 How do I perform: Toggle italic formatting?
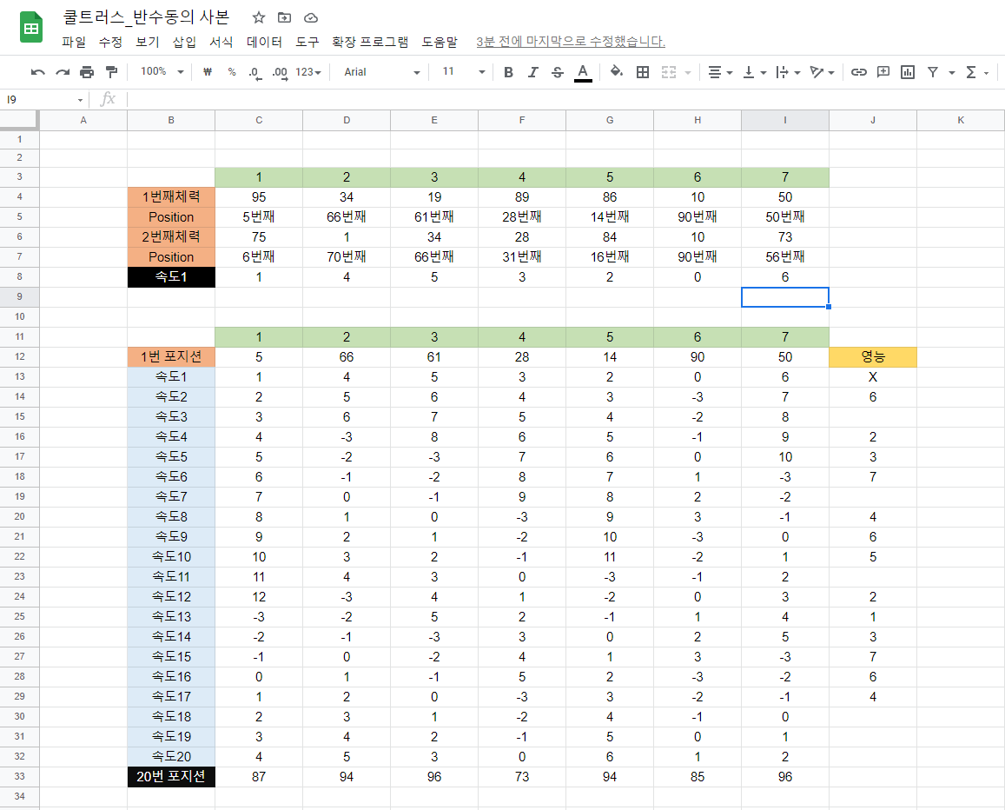point(532,72)
